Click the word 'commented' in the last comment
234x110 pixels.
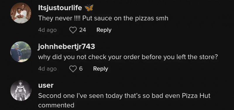click(x=56, y=105)
